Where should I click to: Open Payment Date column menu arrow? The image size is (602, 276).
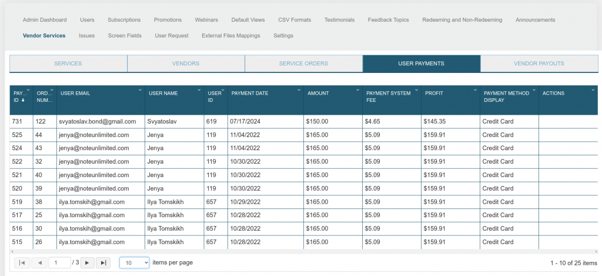[299, 90]
